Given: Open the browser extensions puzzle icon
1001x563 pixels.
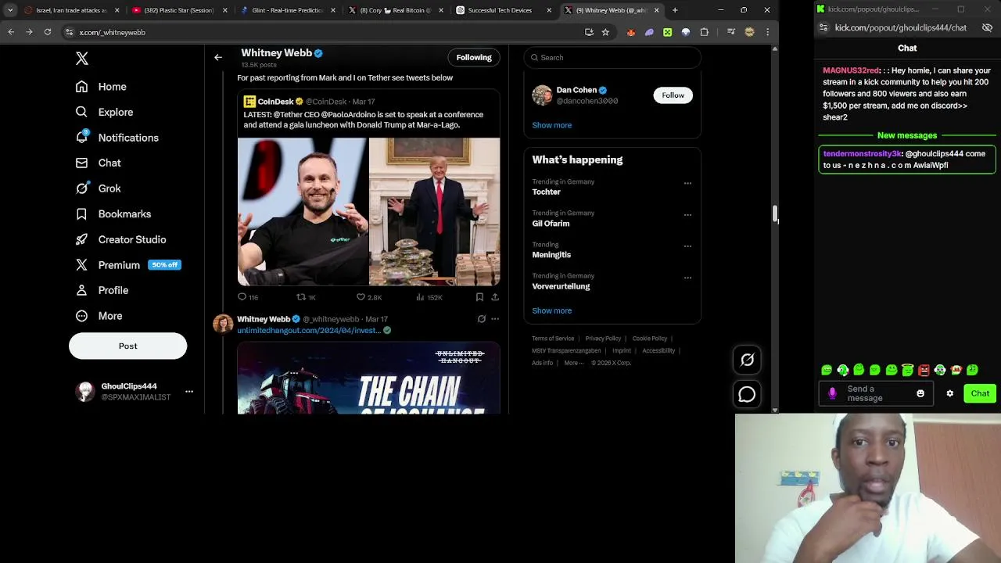Looking at the screenshot, I should click(x=705, y=32).
